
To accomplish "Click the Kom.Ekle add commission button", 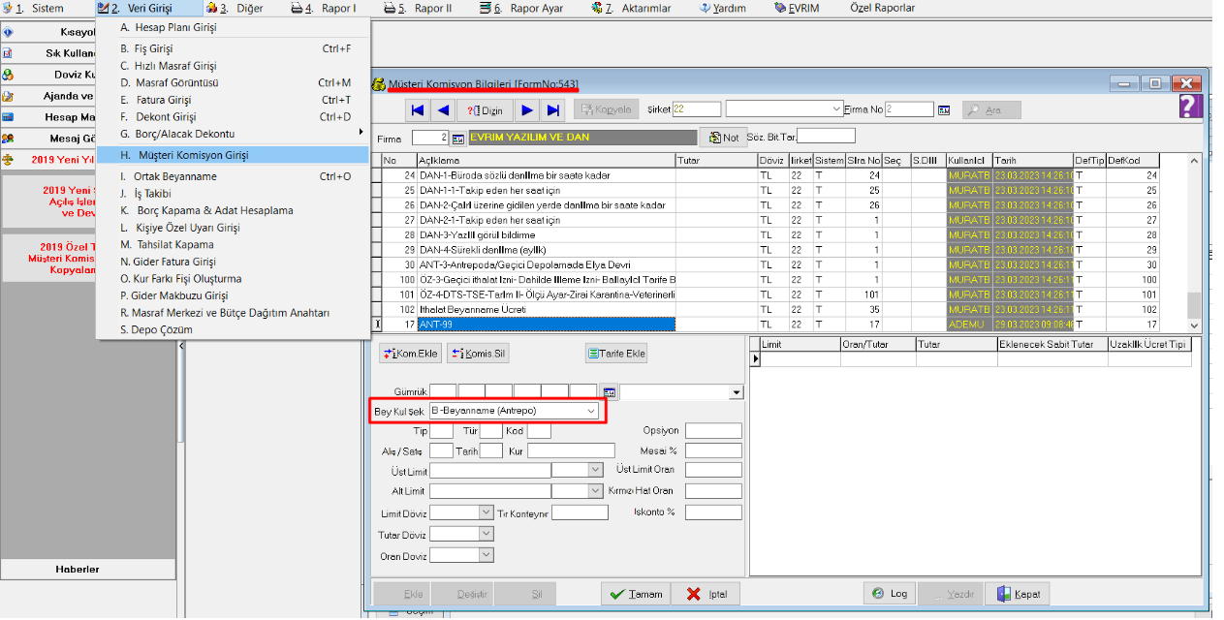I will tap(410, 354).
